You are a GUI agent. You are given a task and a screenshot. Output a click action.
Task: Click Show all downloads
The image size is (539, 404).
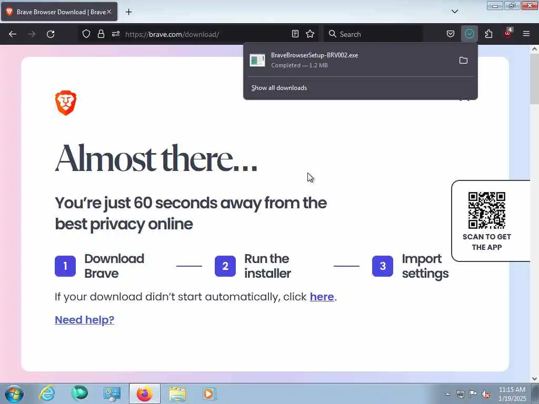[x=279, y=88]
